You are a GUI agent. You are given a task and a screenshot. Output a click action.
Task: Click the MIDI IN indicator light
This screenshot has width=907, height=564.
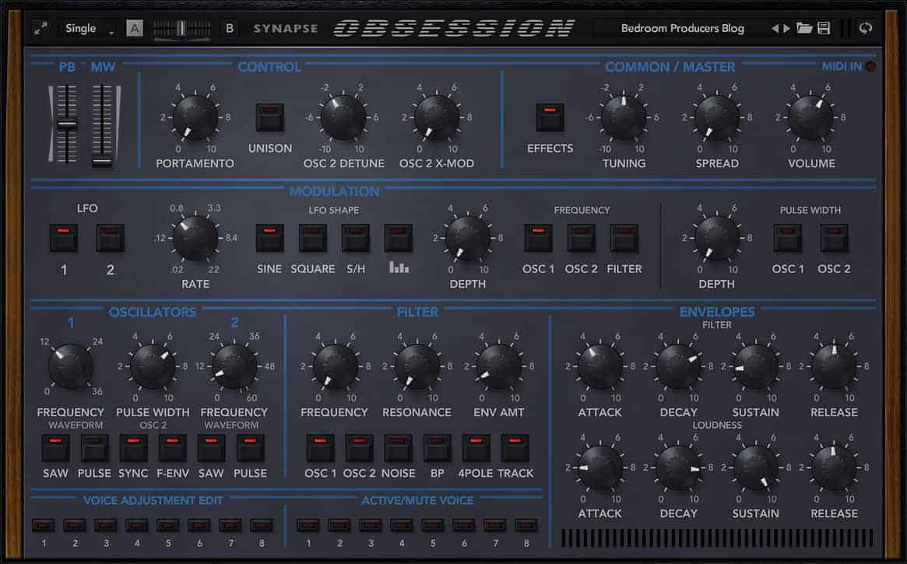click(870, 67)
